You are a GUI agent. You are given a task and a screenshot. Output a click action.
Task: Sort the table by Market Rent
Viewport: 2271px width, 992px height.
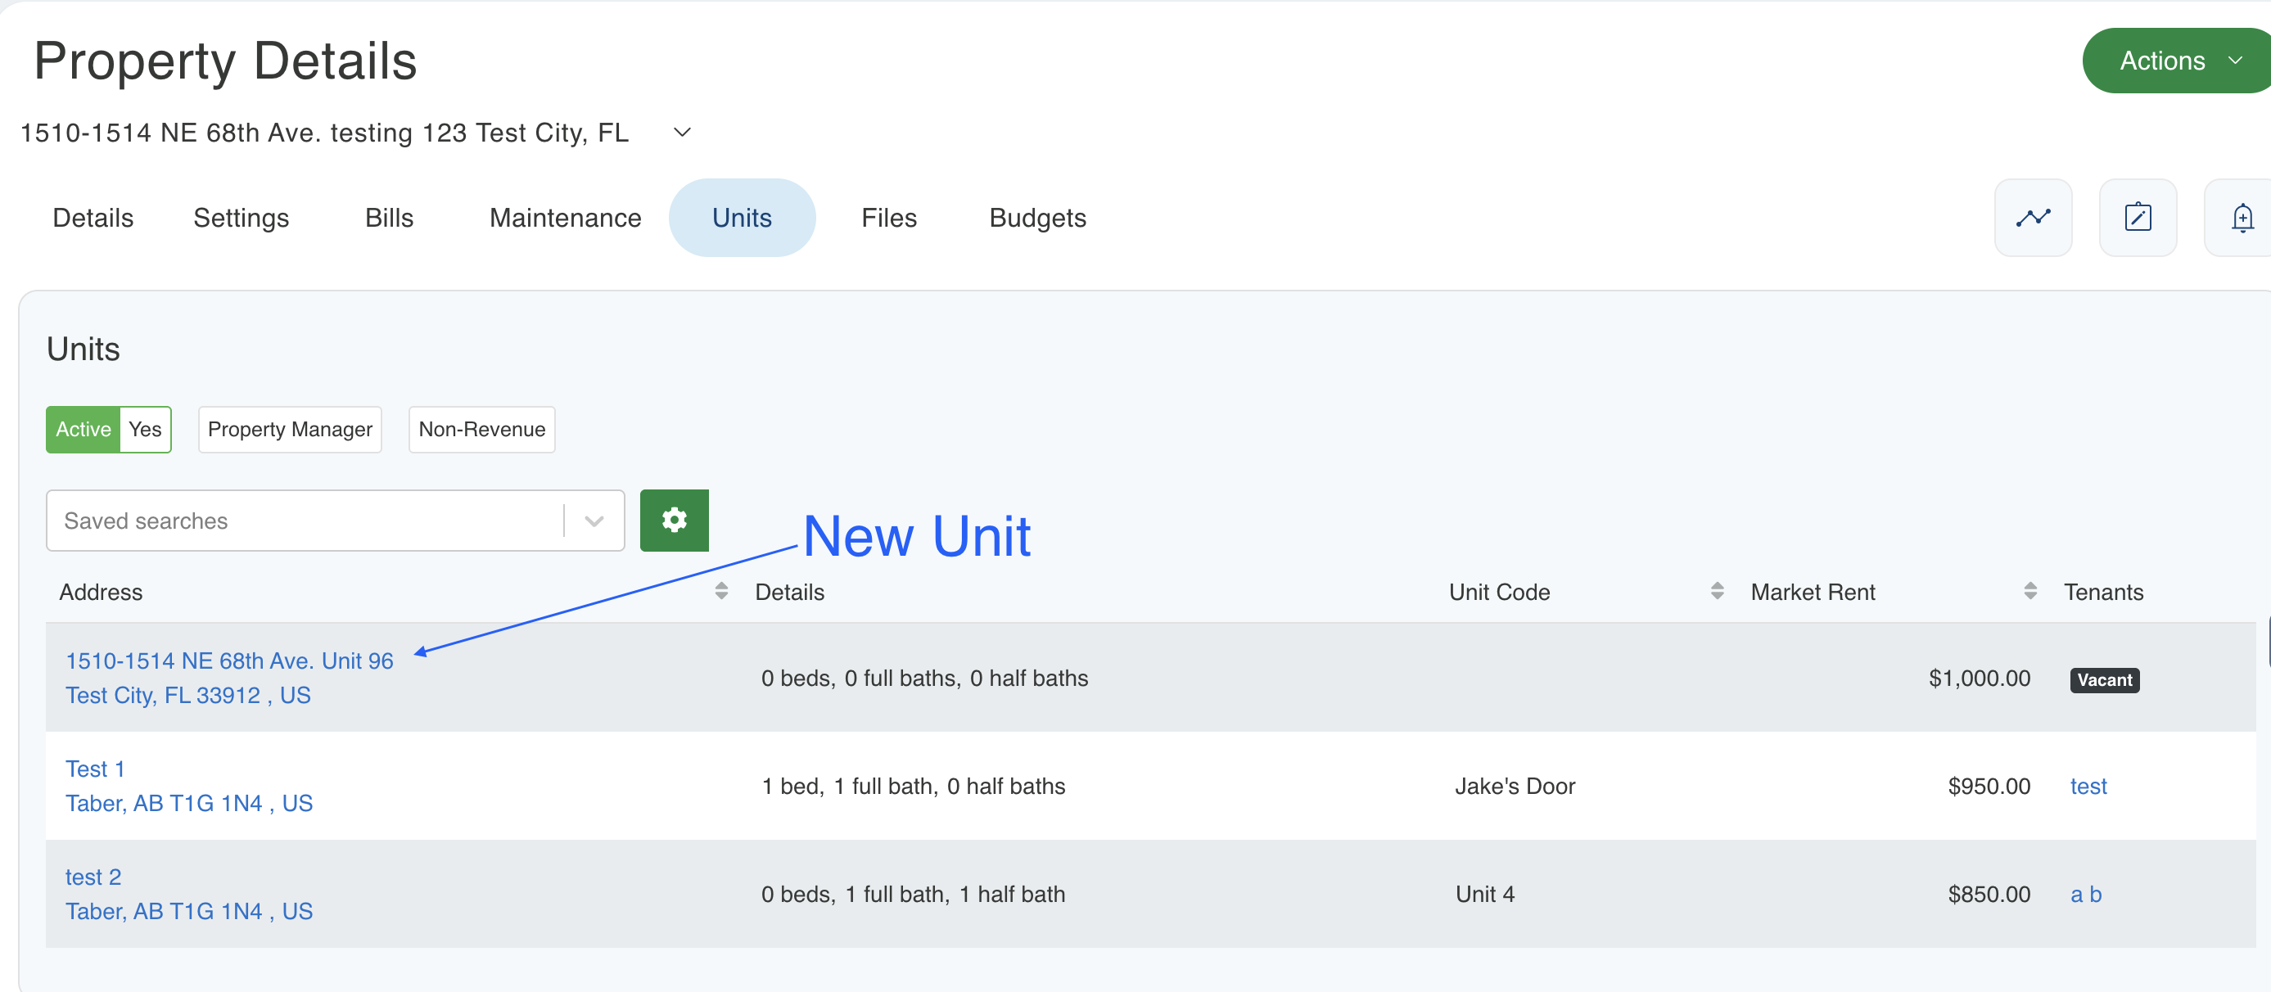[x=2030, y=591]
